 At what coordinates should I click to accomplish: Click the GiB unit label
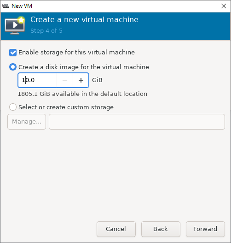97,80
